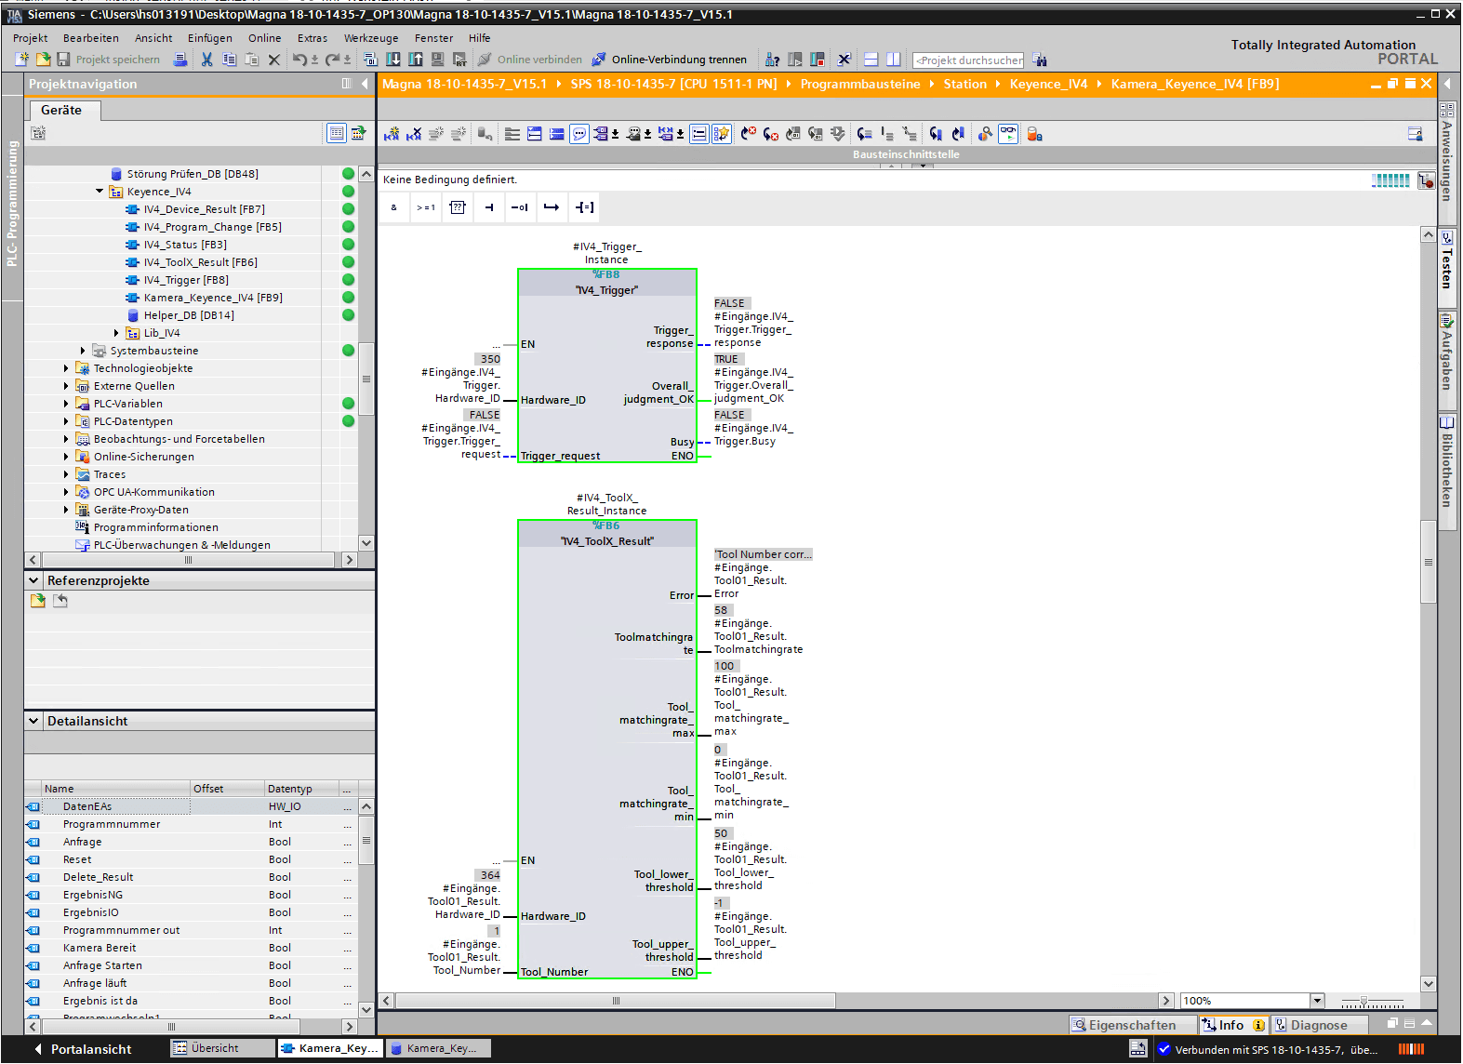Image resolution: width=1463 pixels, height=1064 pixels.
Task: Click the close reference project icon
Action: click(x=60, y=601)
